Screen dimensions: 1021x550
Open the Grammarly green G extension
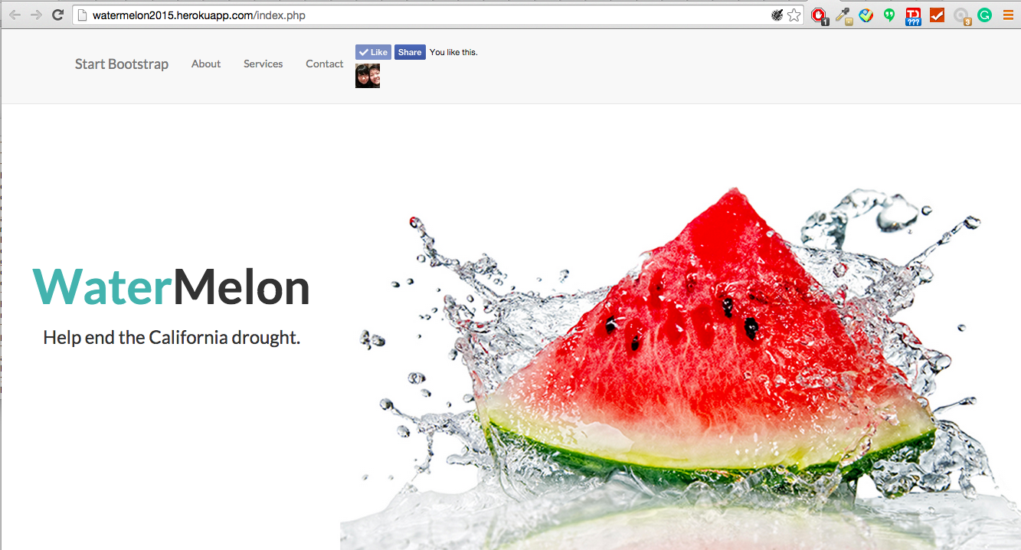(984, 15)
